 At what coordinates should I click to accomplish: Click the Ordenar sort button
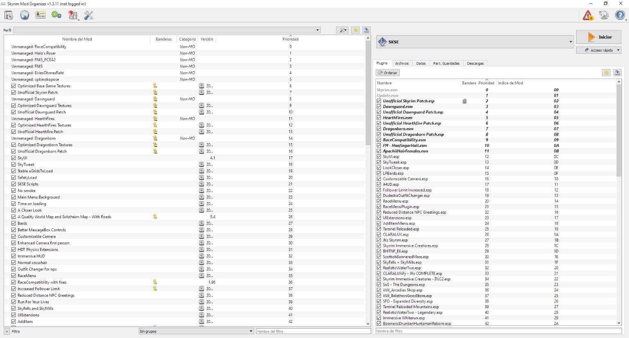tap(387, 72)
